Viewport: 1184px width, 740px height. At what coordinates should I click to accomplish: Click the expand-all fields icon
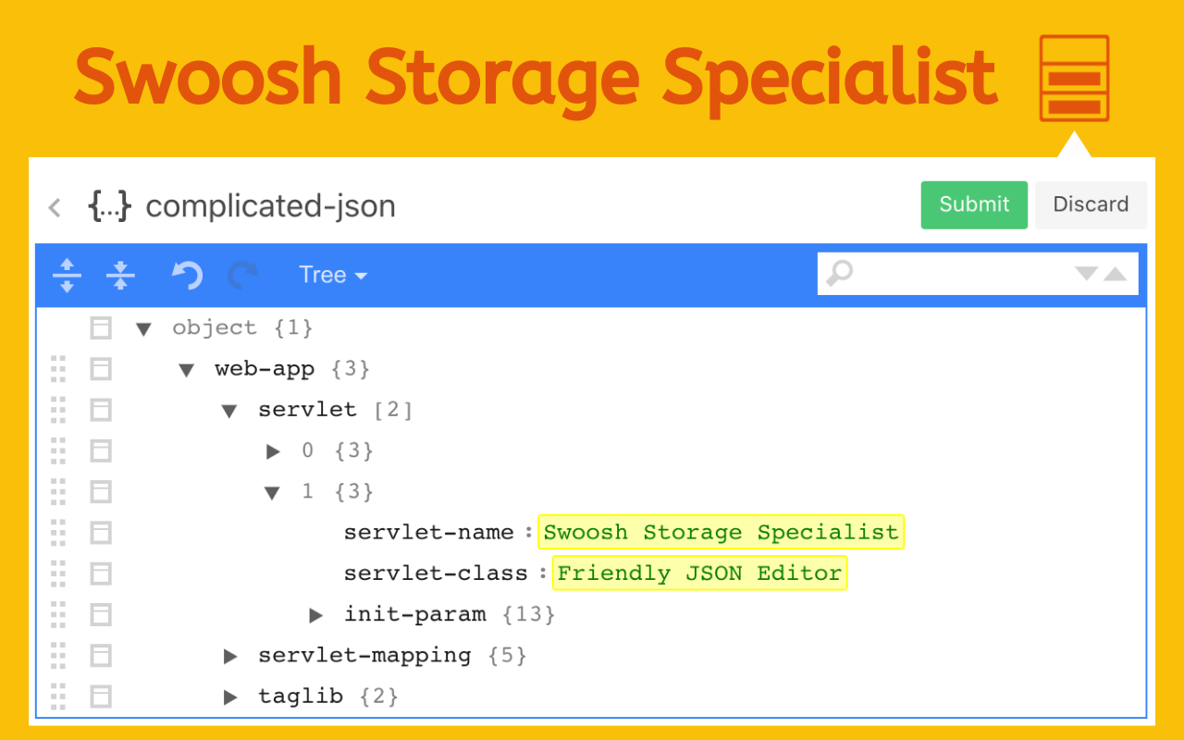click(x=68, y=275)
